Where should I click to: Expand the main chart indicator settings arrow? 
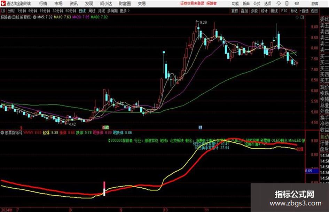(x=34, y=17)
